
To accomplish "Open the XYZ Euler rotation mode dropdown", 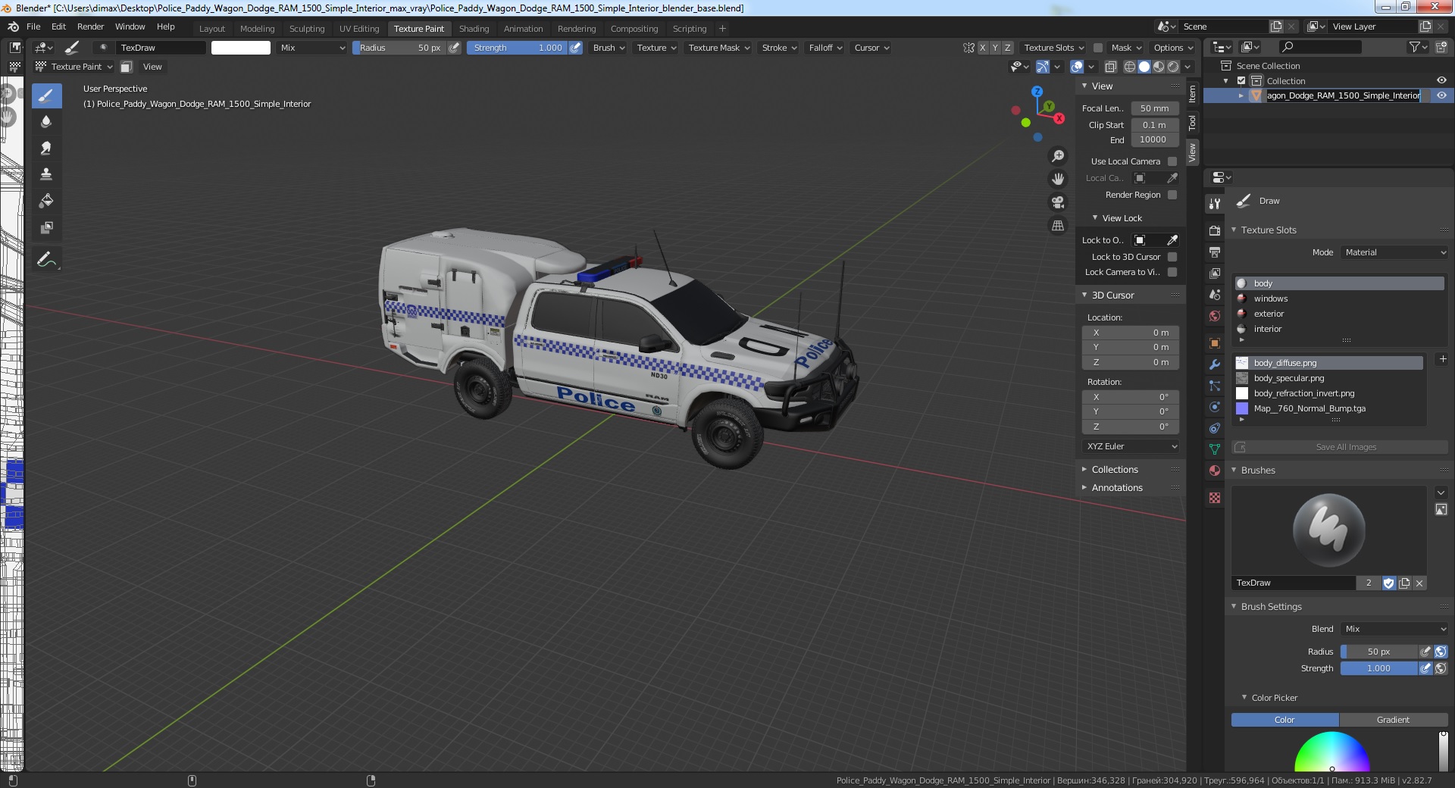I will [1131, 446].
